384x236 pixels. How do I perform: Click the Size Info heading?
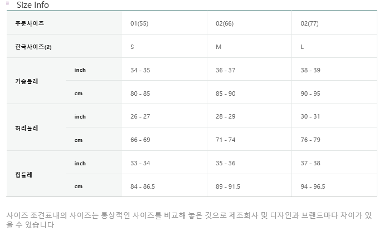click(32, 5)
